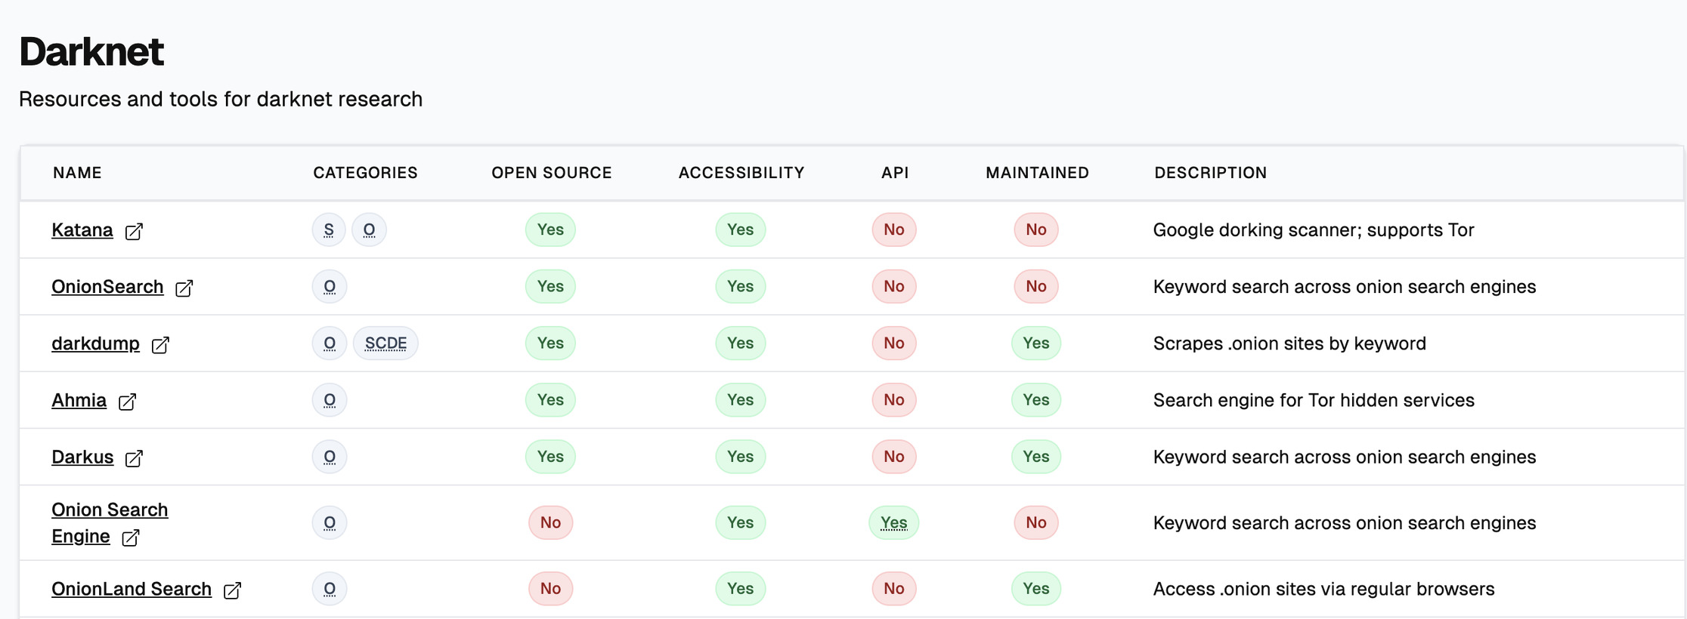Open Darkus external link icon
The height and width of the screenshot is (619, 1687).
134,457
